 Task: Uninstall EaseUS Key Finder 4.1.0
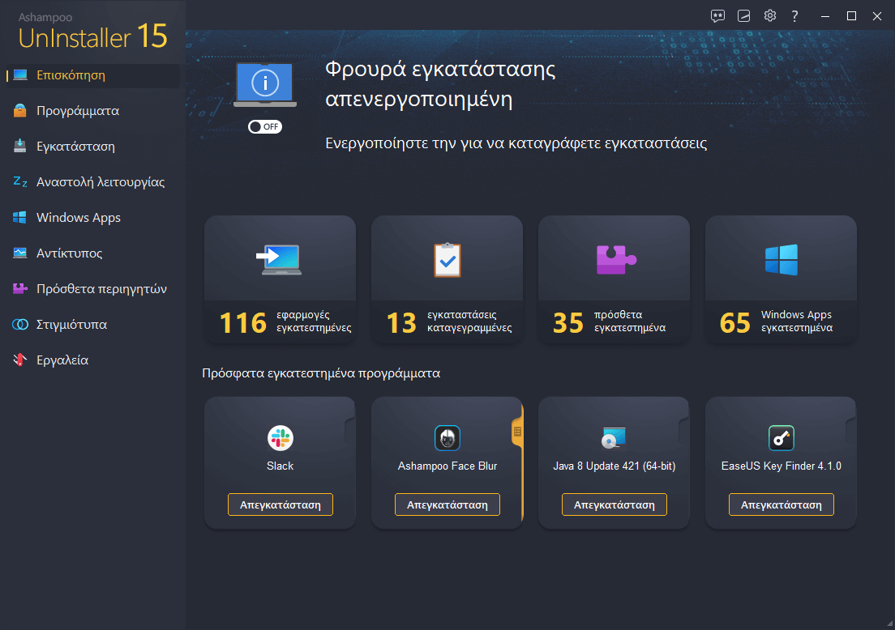781,504
